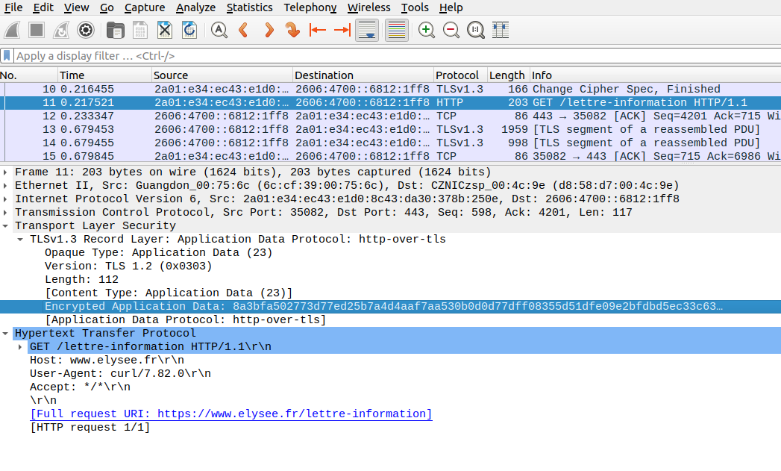Screen dimensions: 781x471
Task: Open the Wireless menu
Action: tap(369, 7)
